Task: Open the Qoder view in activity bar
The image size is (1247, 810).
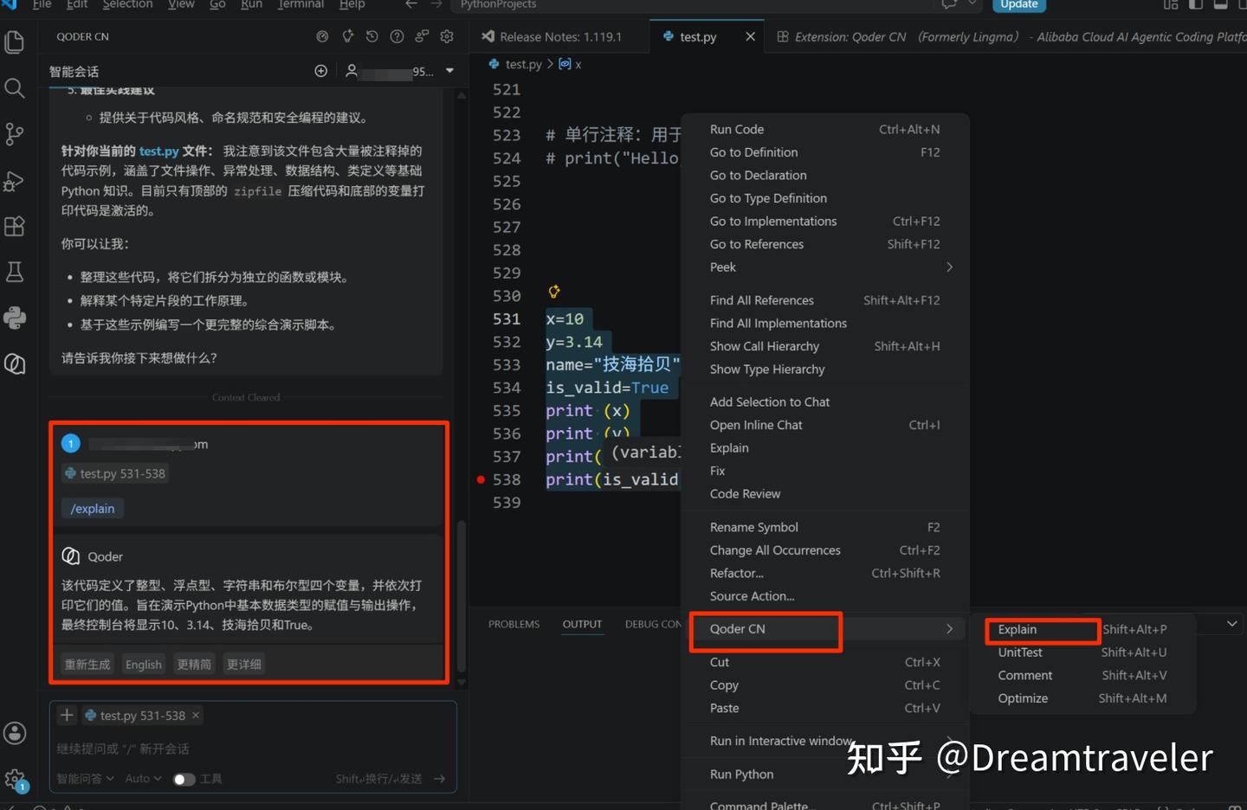Action: click(x=15, y=363)
